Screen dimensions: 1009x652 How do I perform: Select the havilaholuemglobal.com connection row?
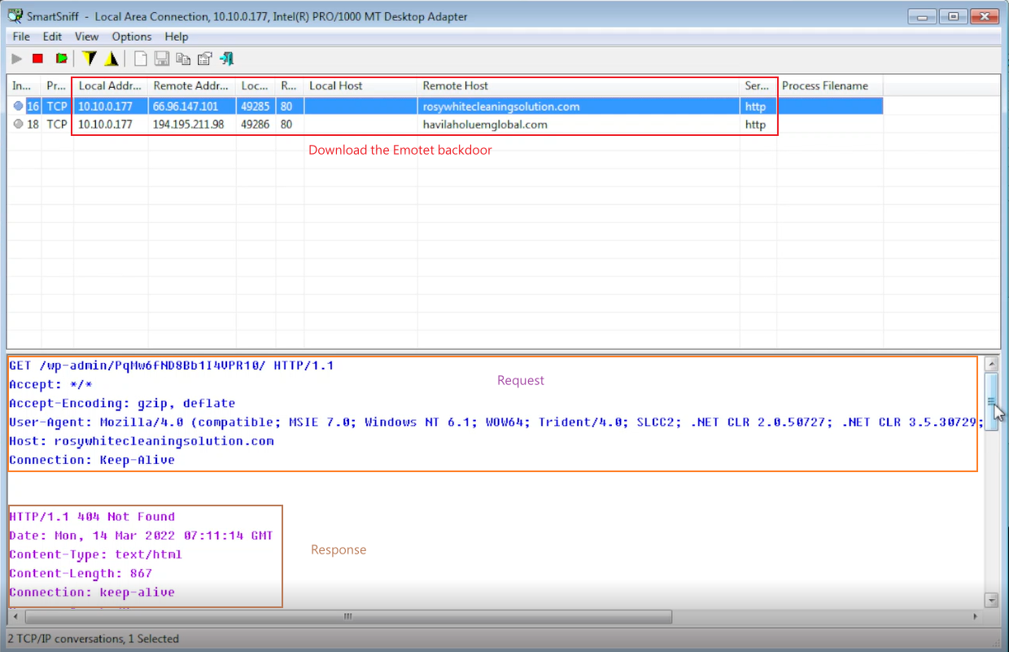pyautogui.click(x=485, y=125)
